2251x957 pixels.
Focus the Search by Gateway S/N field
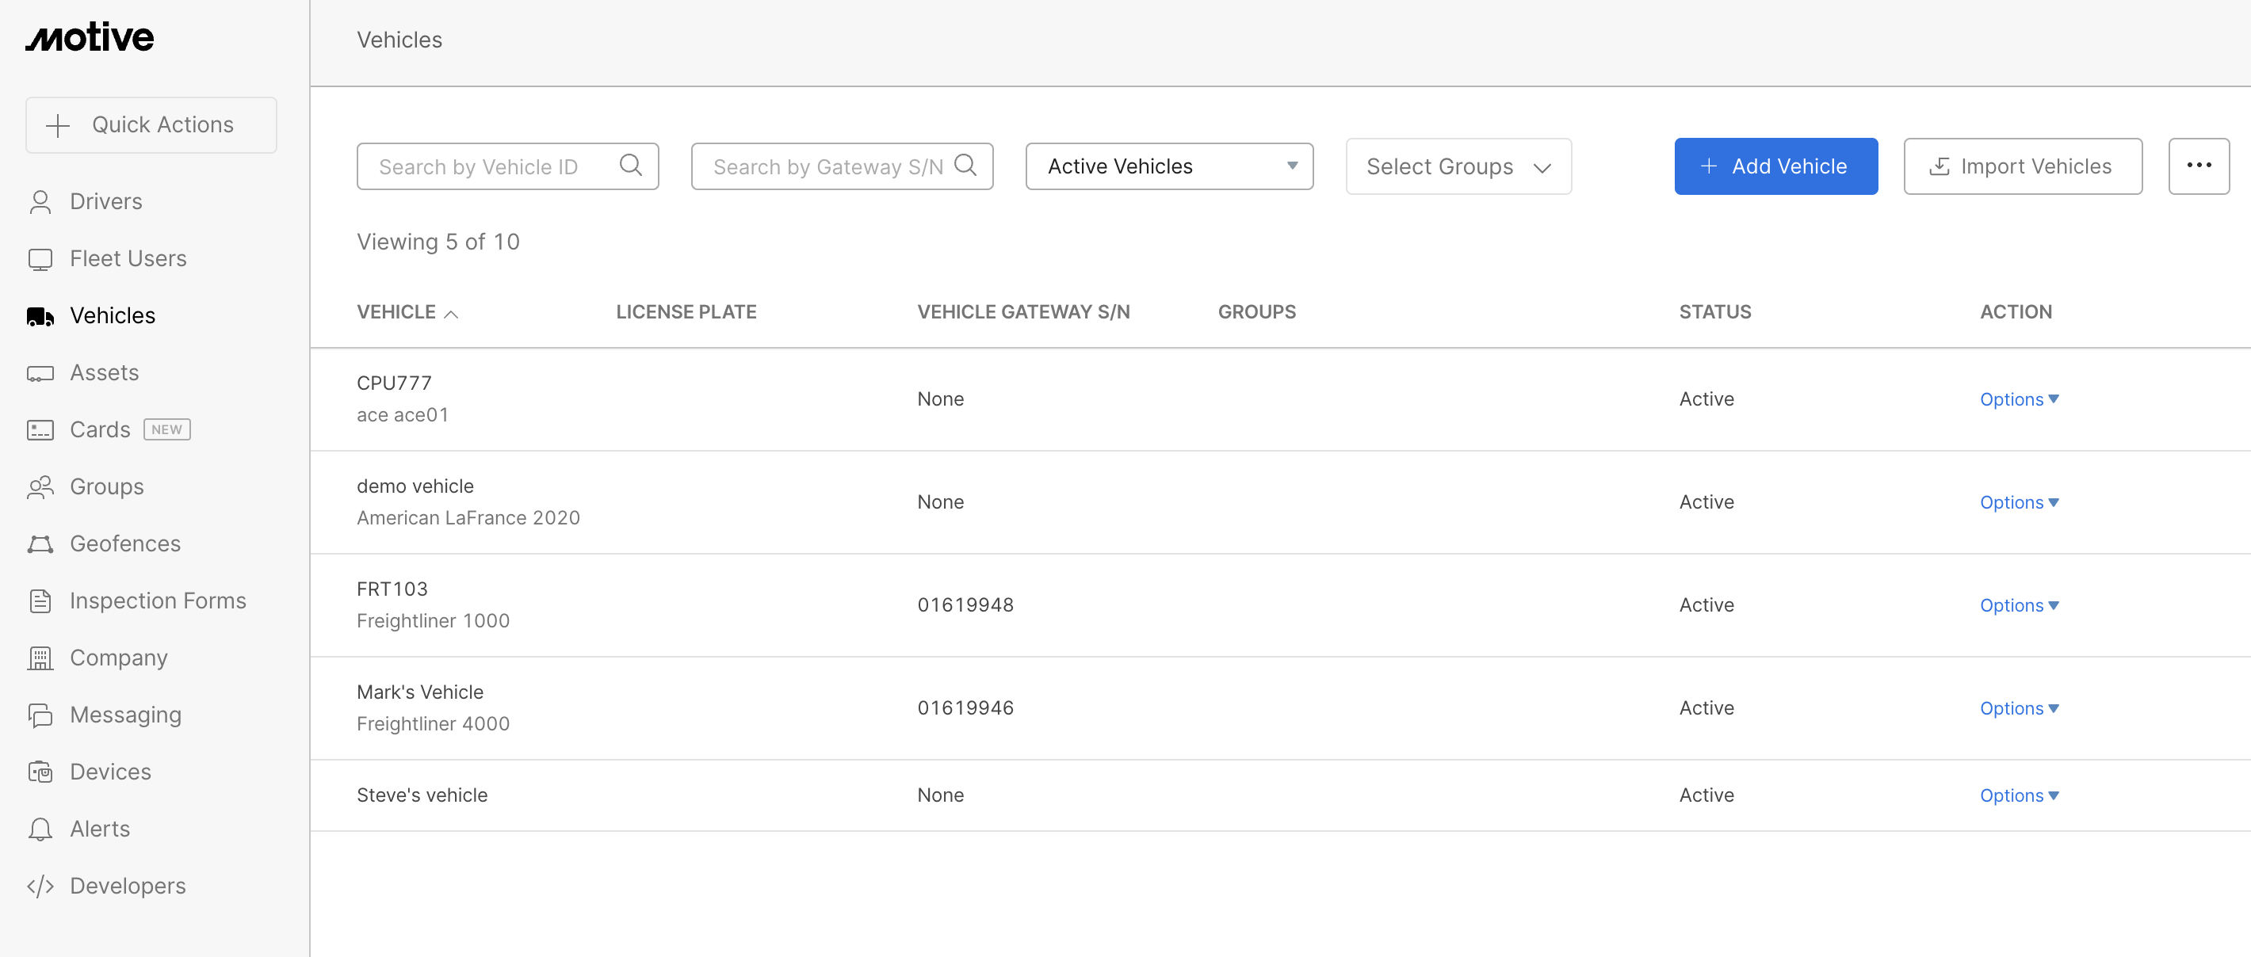[x=842, y=166]
